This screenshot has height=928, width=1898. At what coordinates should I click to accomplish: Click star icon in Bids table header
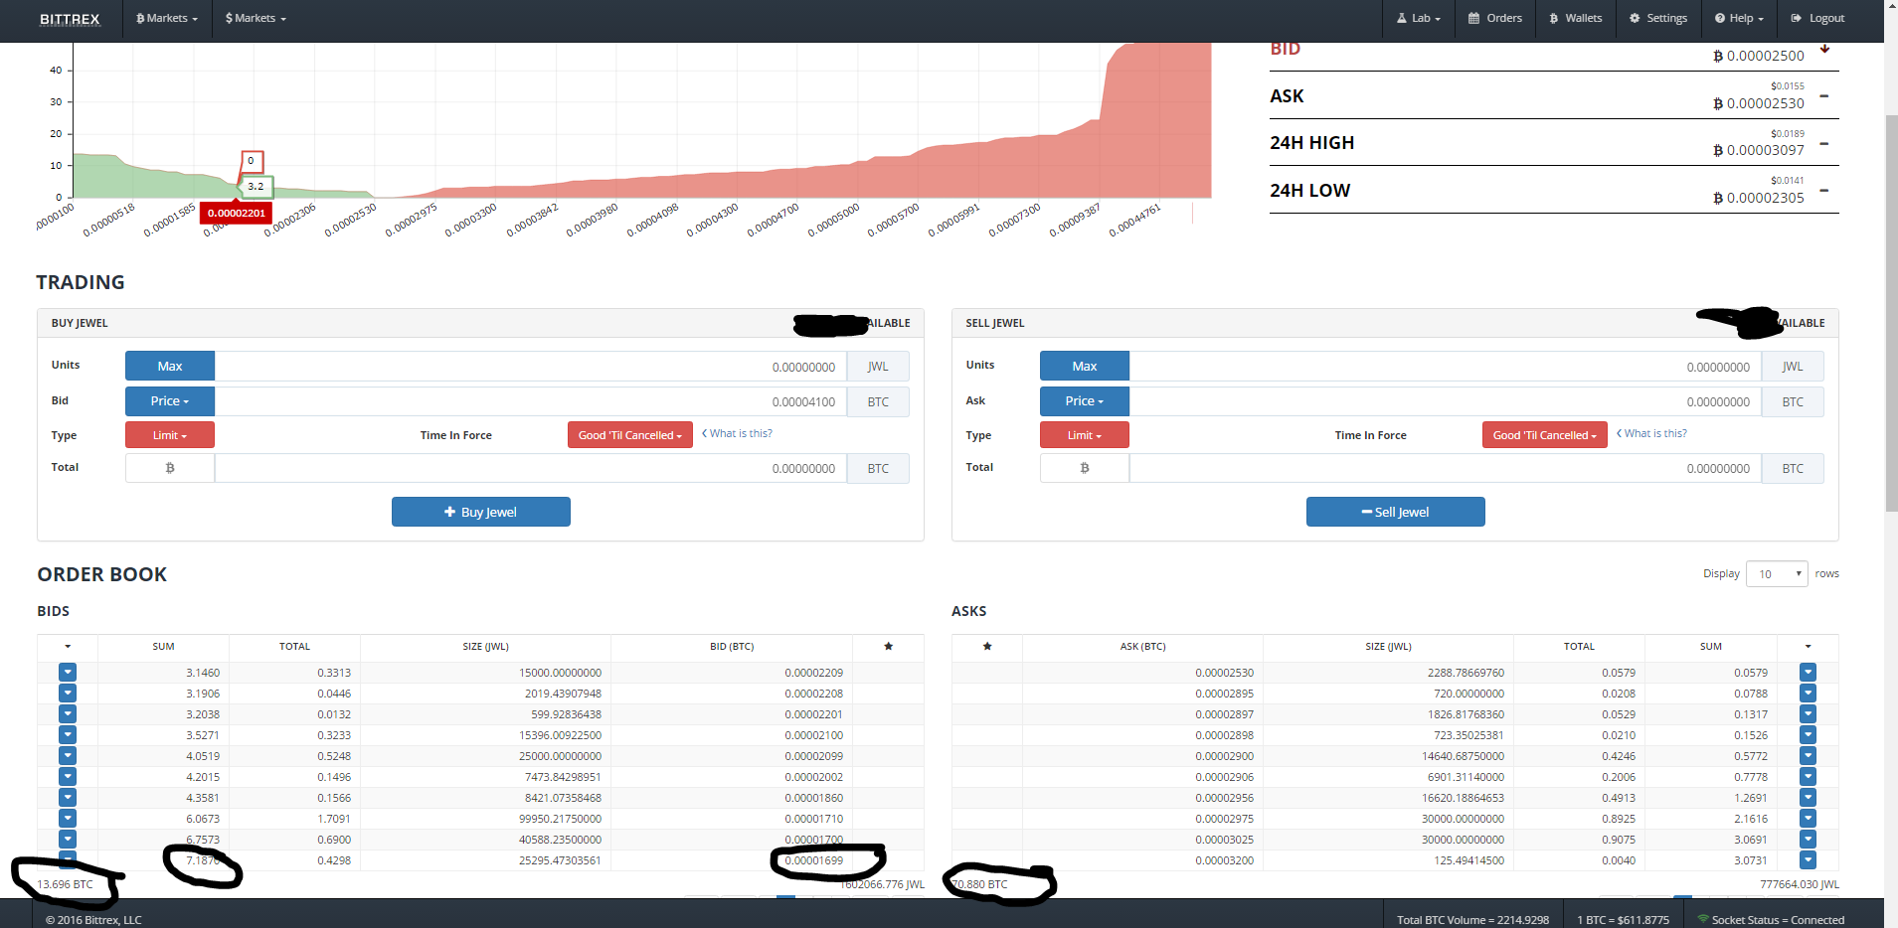click(x=888, y=647)
